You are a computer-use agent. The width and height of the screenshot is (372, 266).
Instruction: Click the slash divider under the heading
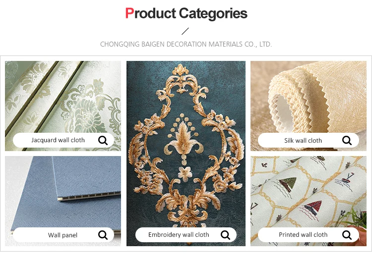186,31
